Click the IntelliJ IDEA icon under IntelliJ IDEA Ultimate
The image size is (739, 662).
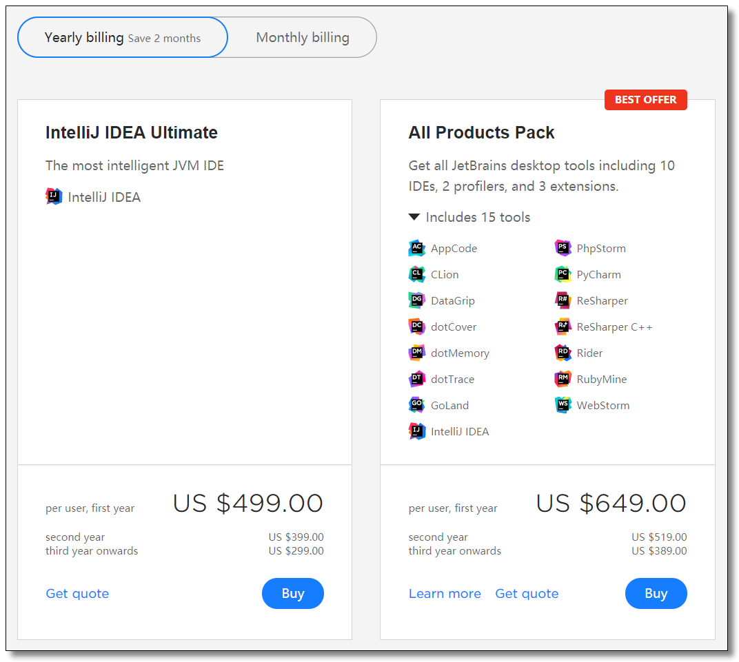click(54, 197)
